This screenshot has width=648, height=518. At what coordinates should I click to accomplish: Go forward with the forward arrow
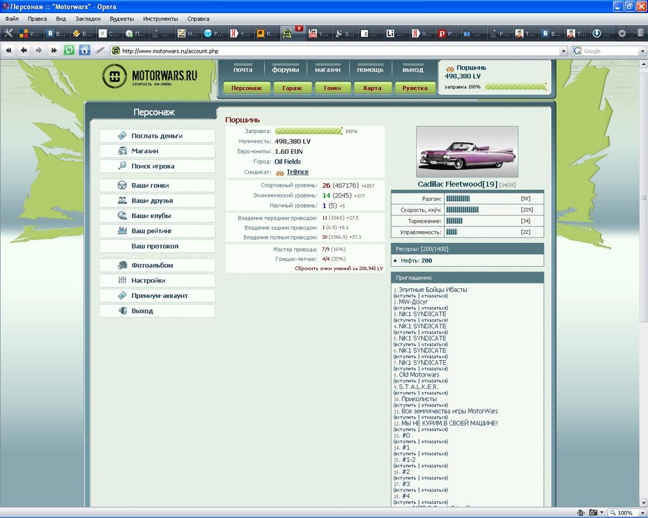click(39, 50)
